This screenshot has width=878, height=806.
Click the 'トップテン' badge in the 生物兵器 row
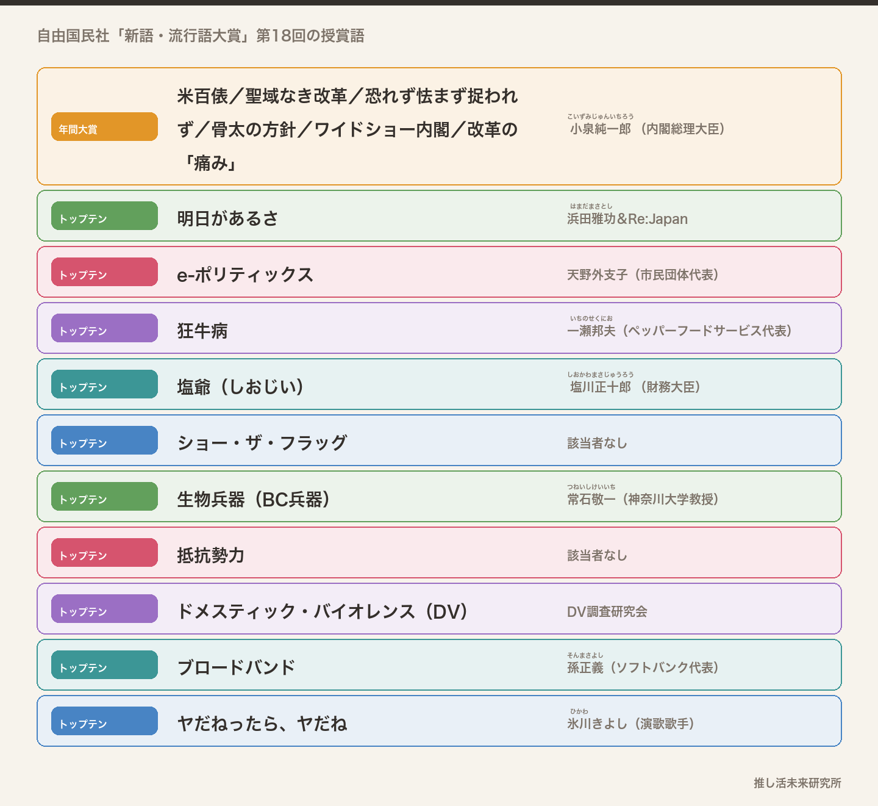pyautogui.click(x=104, y=496)
